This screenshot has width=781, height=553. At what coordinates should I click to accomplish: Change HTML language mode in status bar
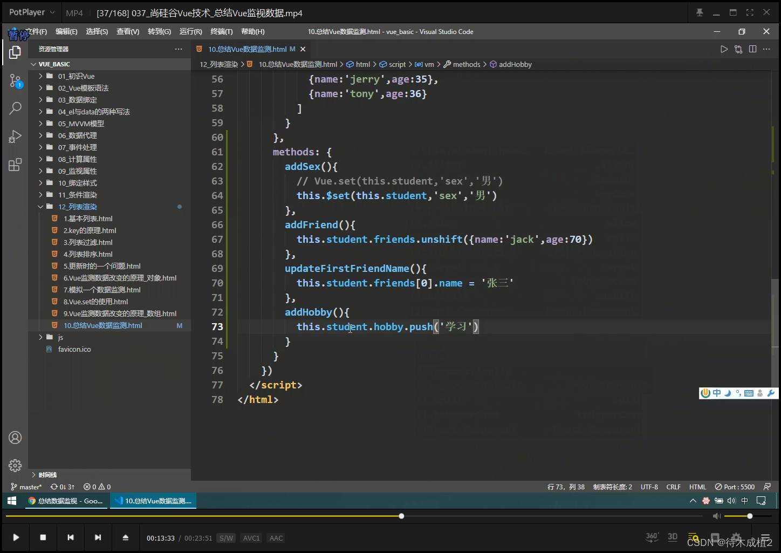tap(697, 487)
